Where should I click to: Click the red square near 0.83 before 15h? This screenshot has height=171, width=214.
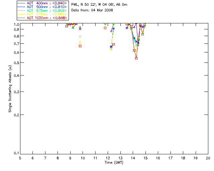point(143,34)
